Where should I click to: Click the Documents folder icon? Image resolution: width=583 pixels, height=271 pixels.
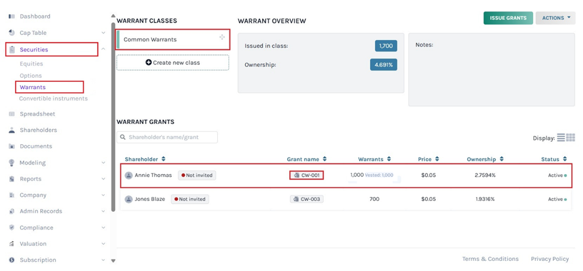[x=12, y=146]
